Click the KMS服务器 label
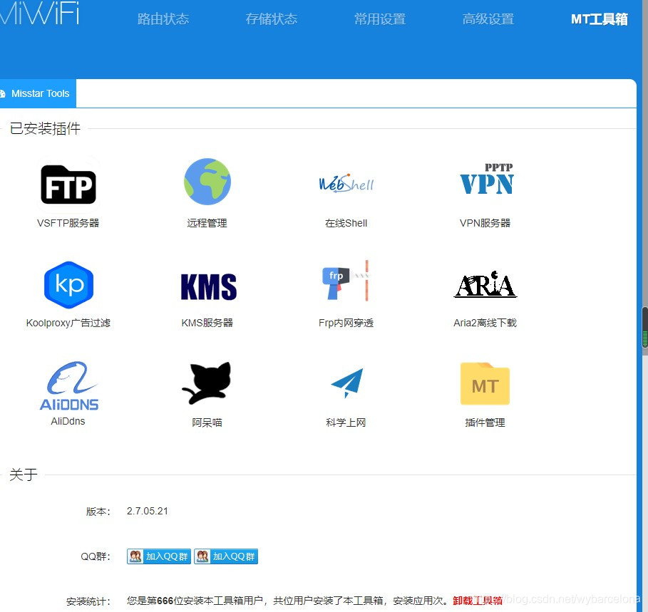The image size is (648, 612). tap(207, 323)
